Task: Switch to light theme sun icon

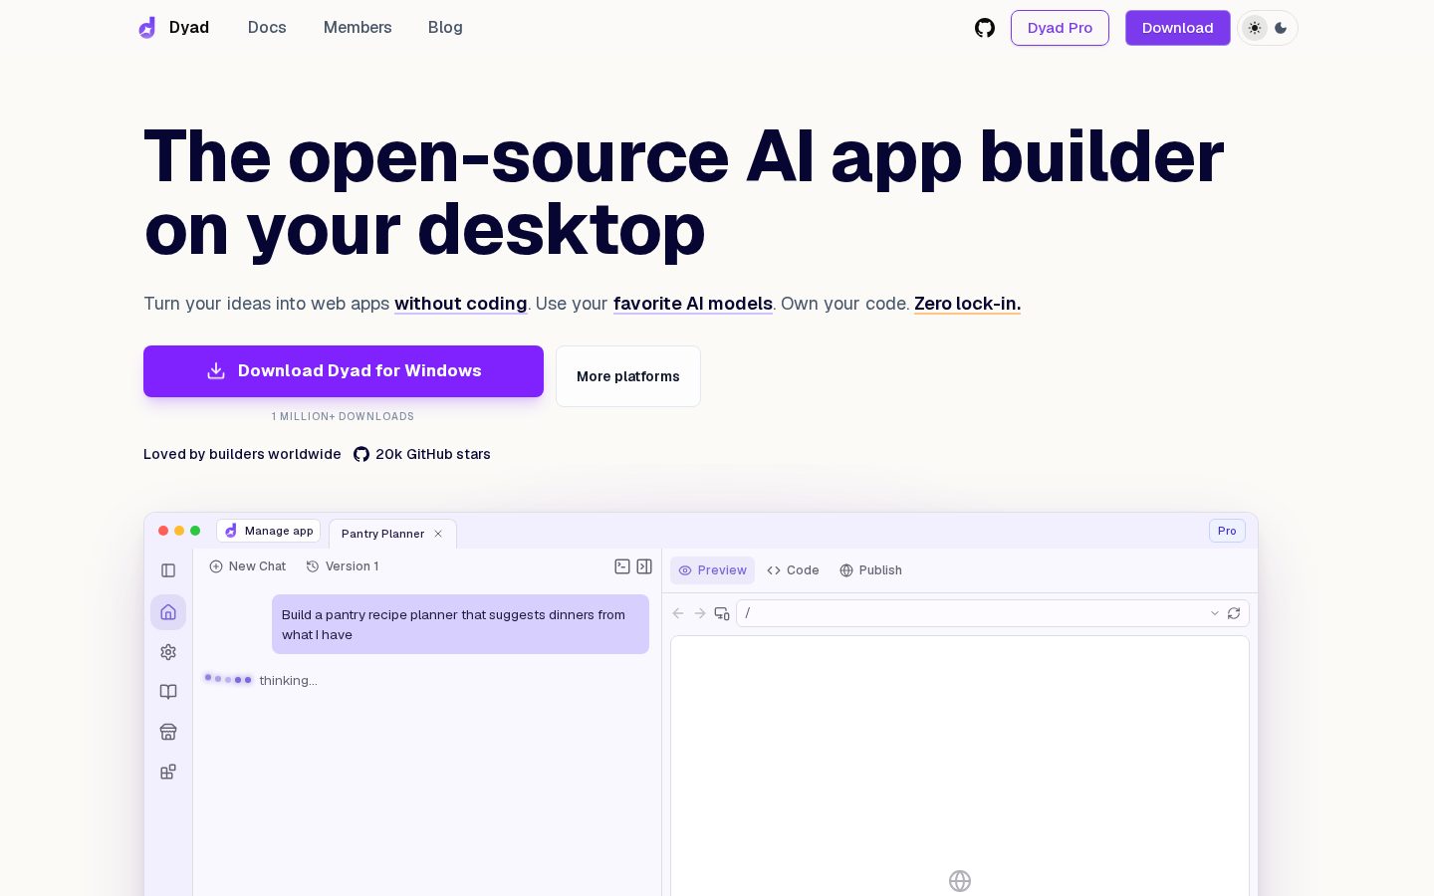Action: pyautogui.click(x=1255, y=28)
